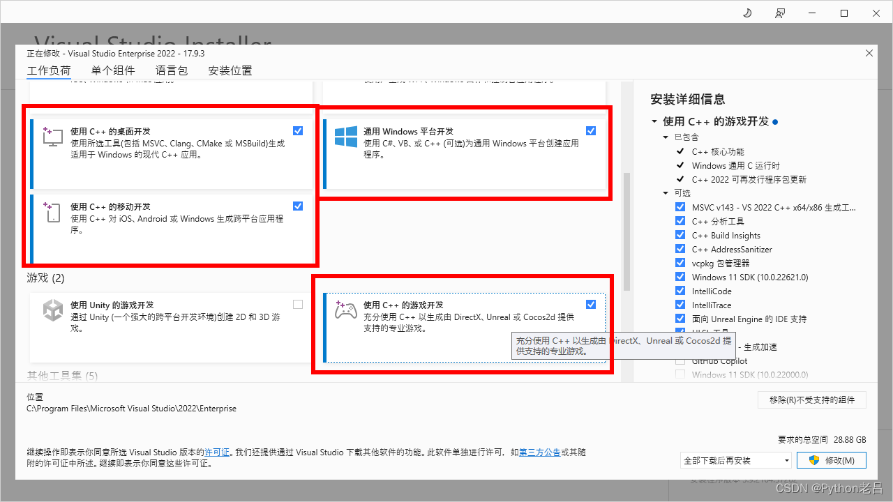Open 全部下载后再安装 install mode dropdown
Screen dimensions: 893x502
pyautogui.click(x=736, y=460)
